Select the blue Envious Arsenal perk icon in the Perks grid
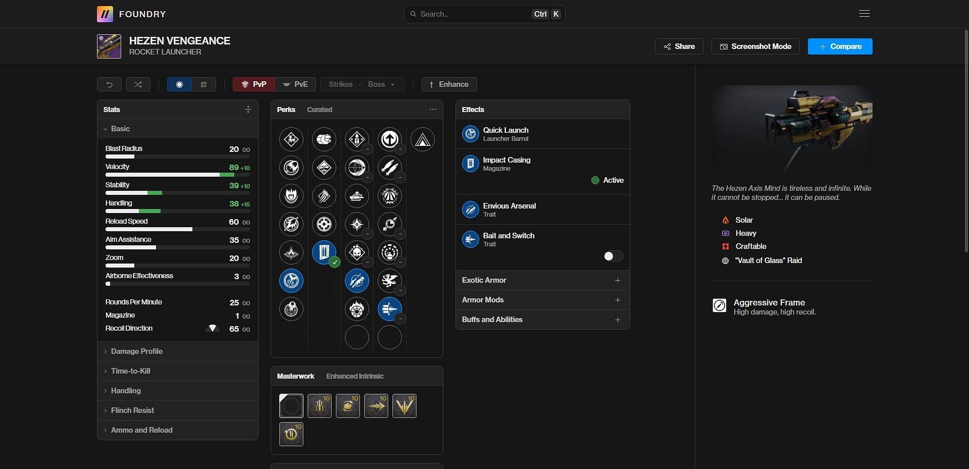This screenshot has height=469, width=969. [357, 281]
